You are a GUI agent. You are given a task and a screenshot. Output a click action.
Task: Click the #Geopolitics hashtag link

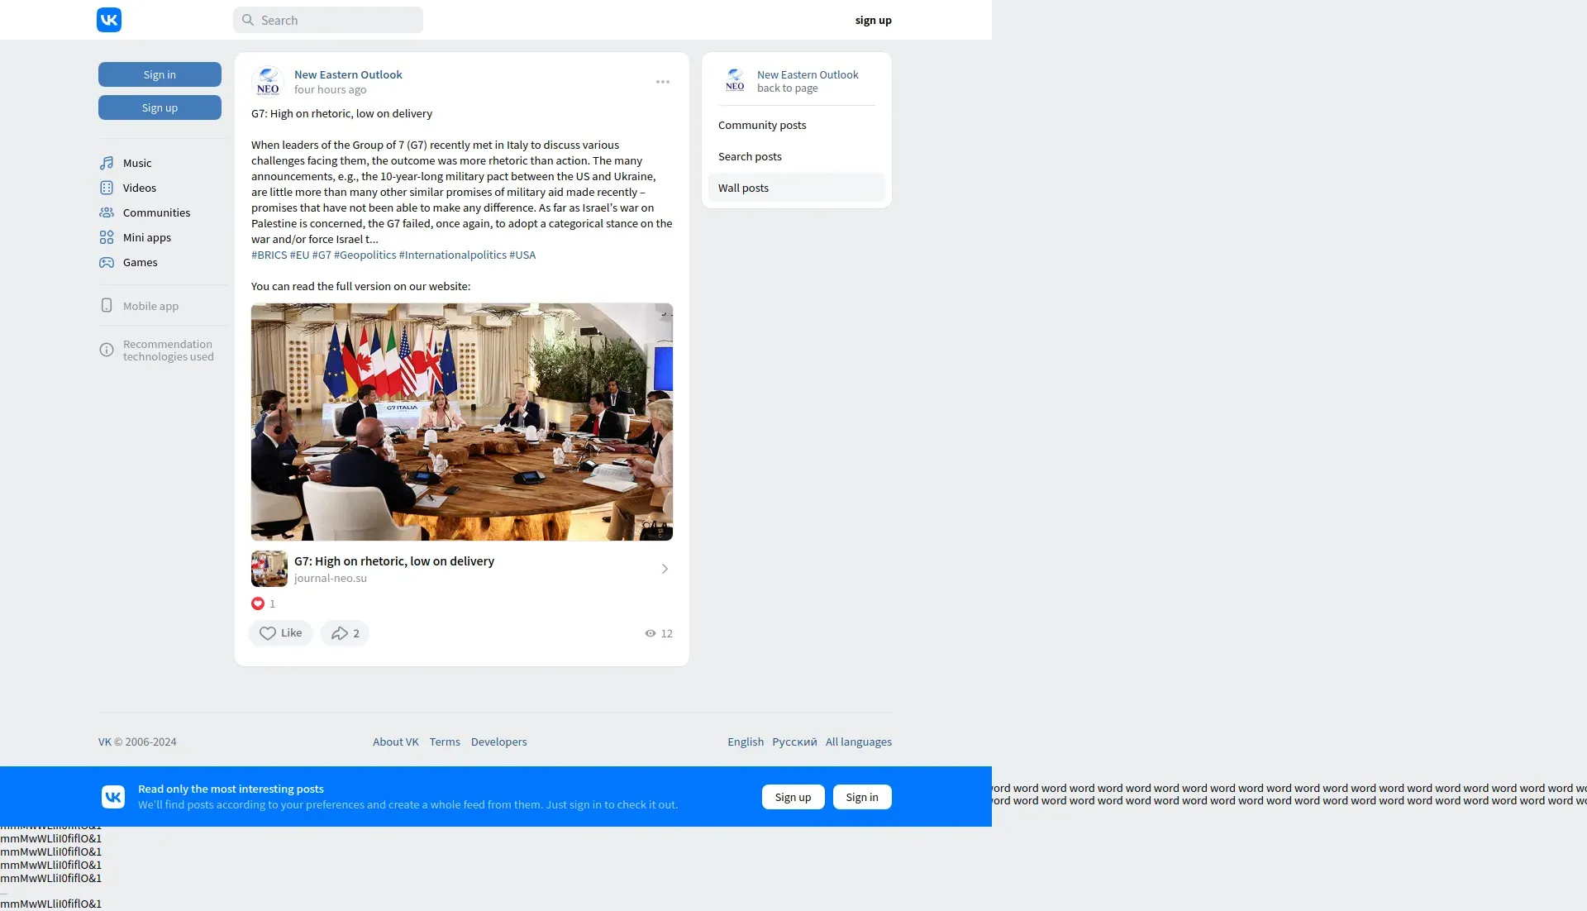point(365,255)
